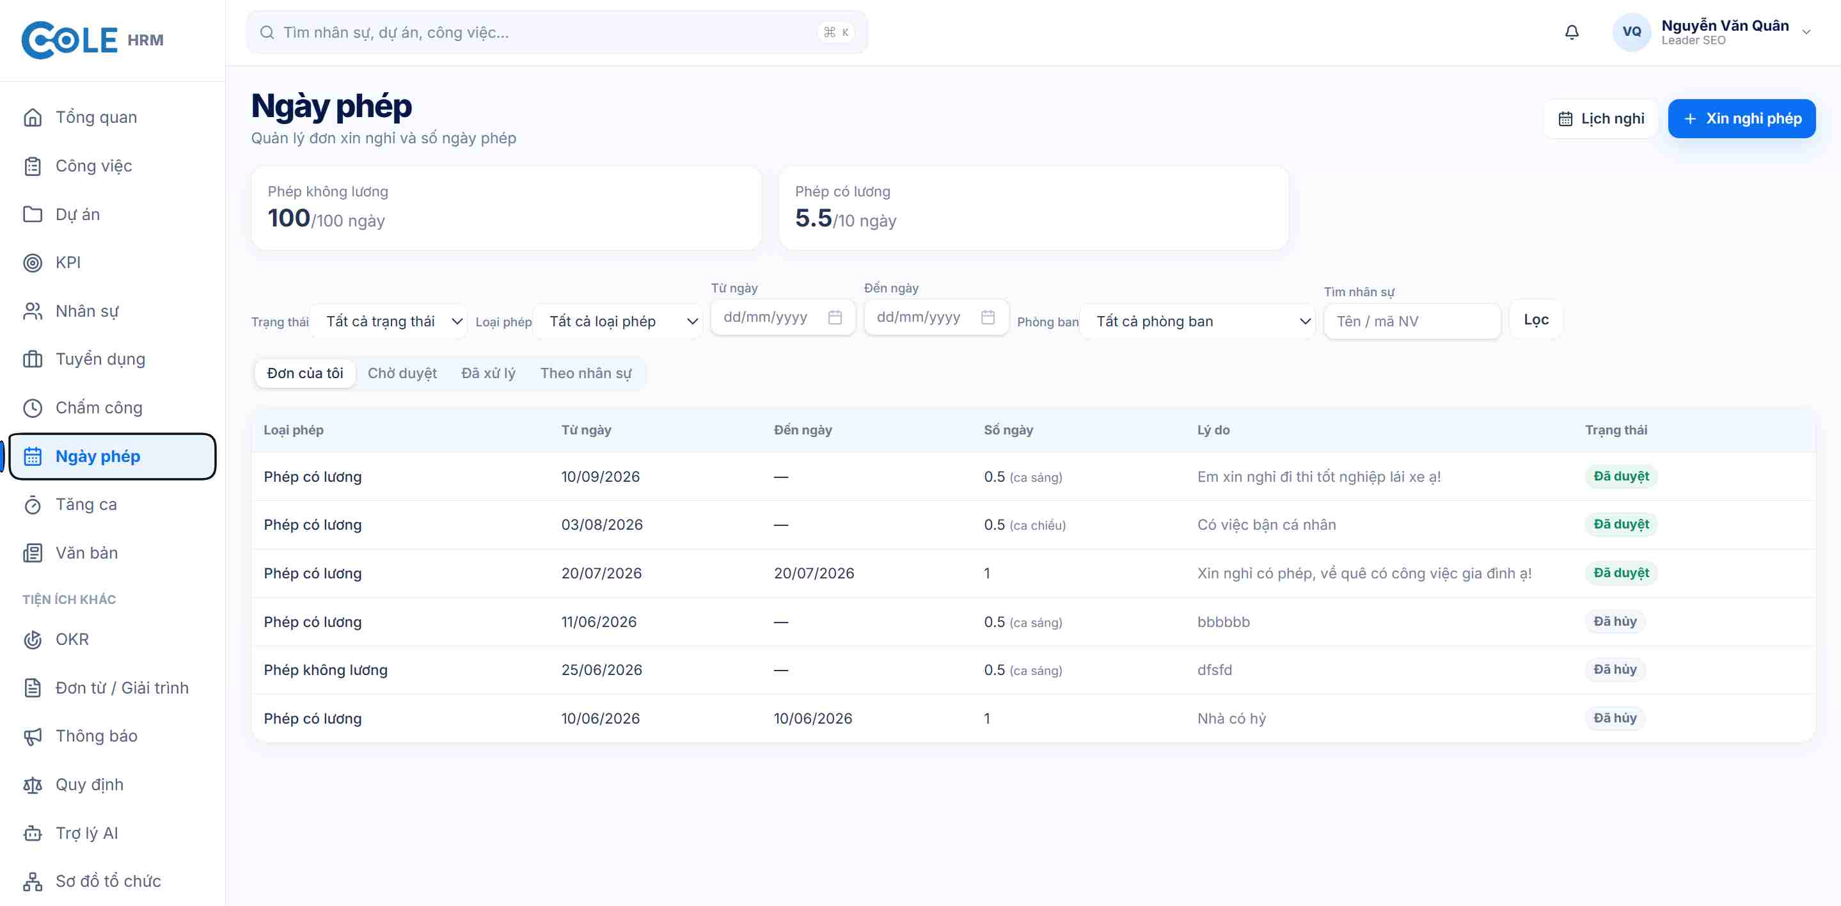Click Thông báo megaphone icon
1841x906 pixels.
coord(33,736)
